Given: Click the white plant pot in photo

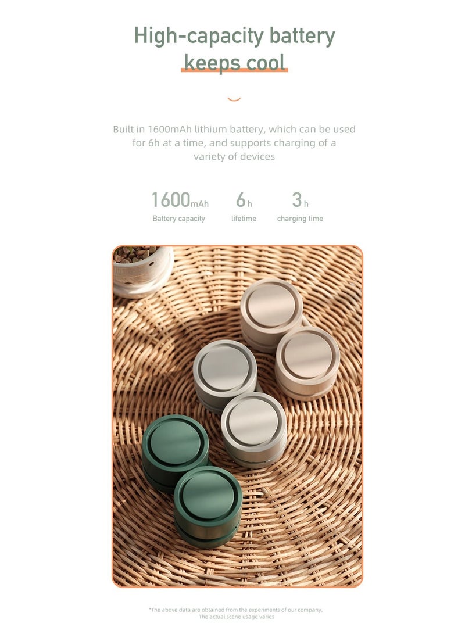Looking at the screenshot, I should [x=142, y=270].
